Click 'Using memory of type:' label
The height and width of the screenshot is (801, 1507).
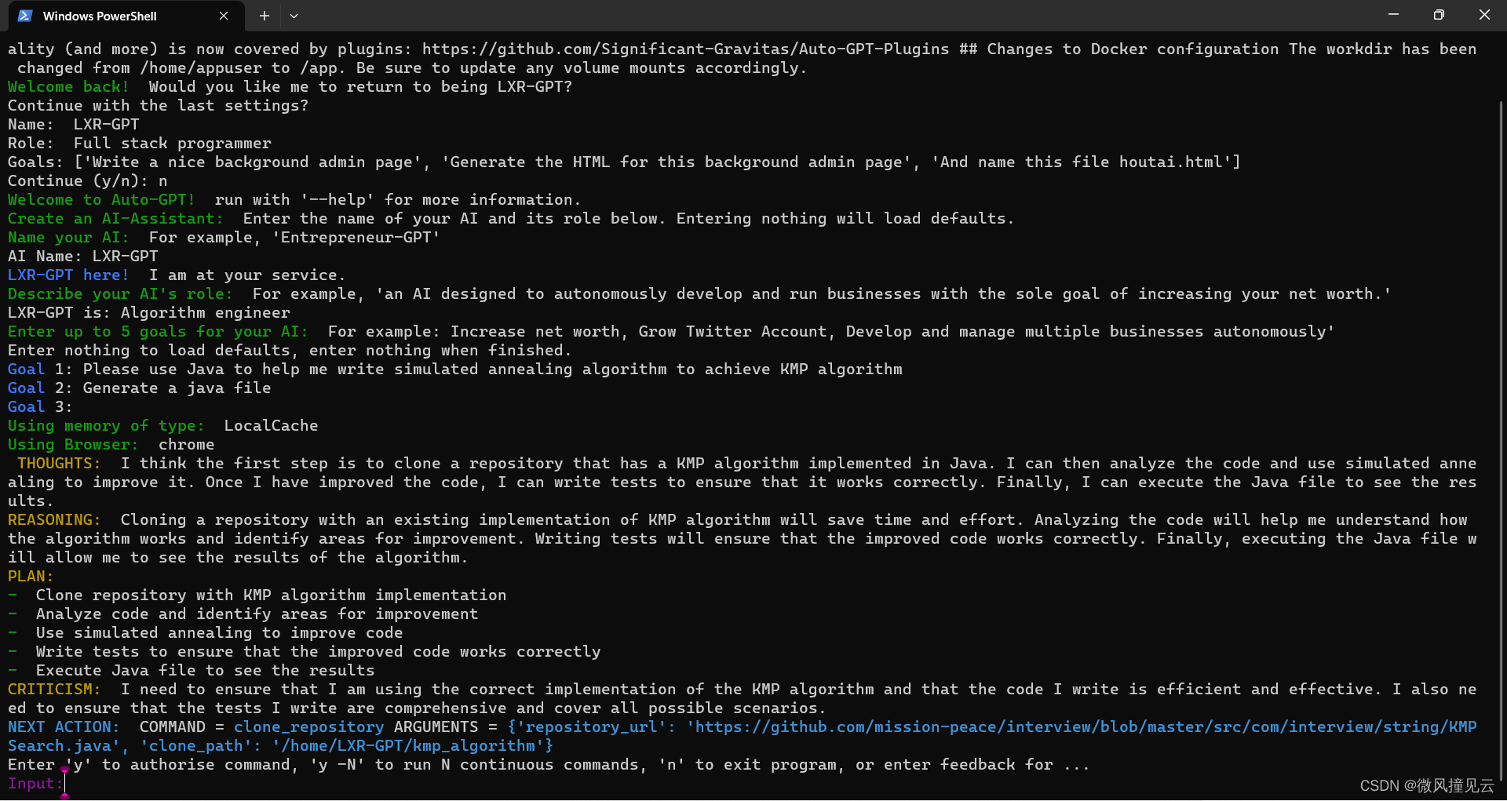[106, 425]
